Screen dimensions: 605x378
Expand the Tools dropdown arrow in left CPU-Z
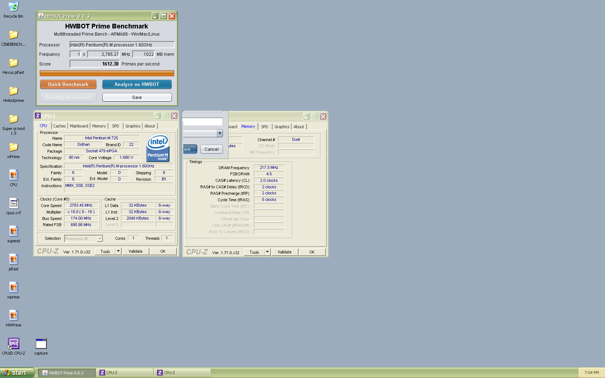118,251
